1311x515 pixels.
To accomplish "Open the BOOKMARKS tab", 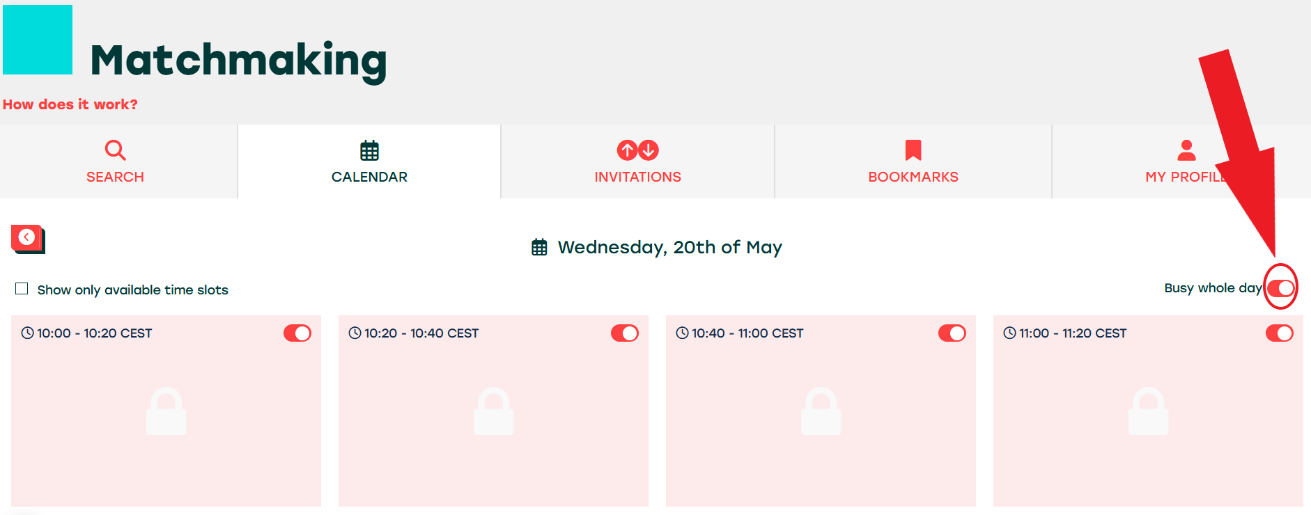I will [913, 177].
